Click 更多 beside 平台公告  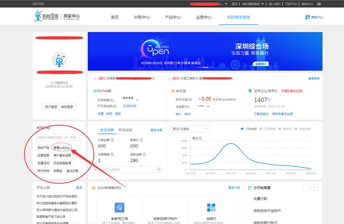[79, 187]
